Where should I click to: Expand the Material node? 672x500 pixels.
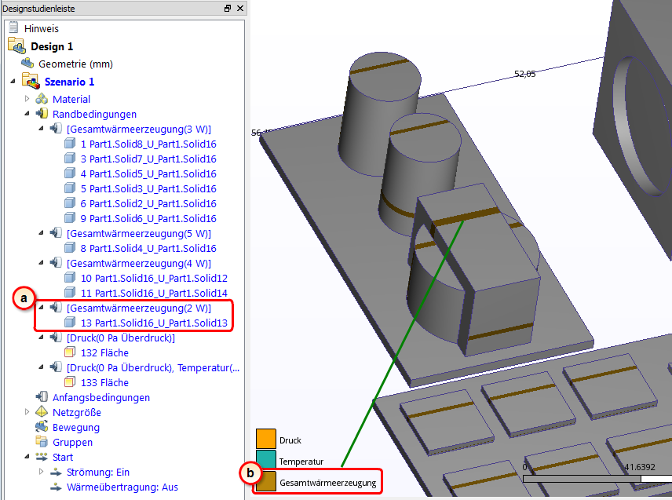[27, 99]
